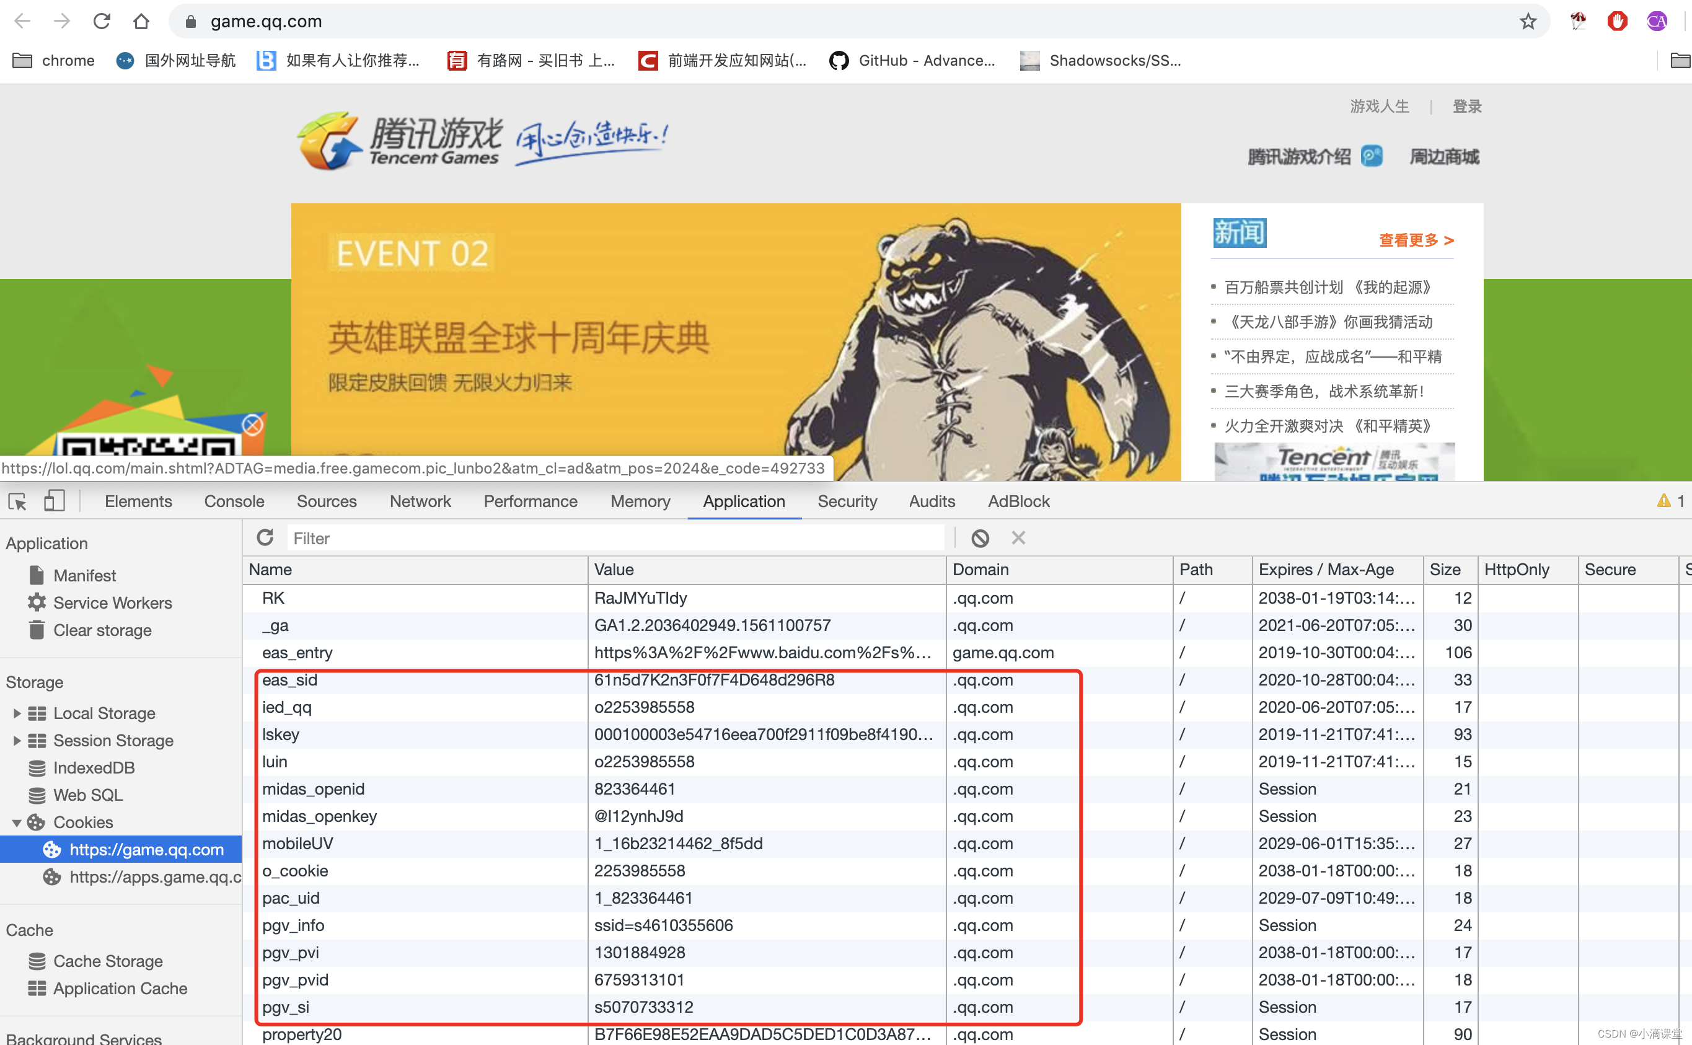Click the 登录 login link
This screenshot has height=1045, width=1692.
click(1467, 107)
